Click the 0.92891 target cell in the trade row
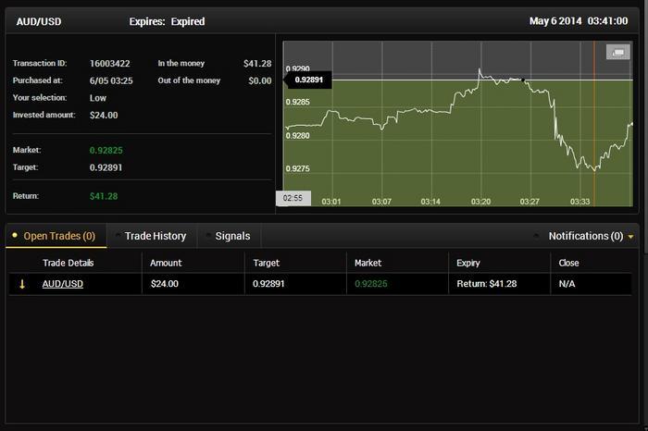The width and height of the screenshot is (648, 431). point(268,284)
